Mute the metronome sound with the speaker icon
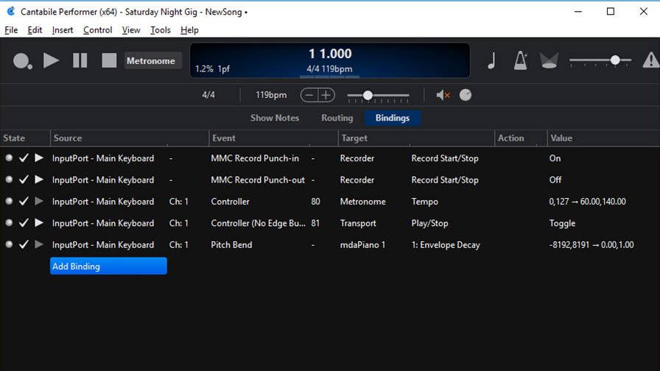 point(443,95)
